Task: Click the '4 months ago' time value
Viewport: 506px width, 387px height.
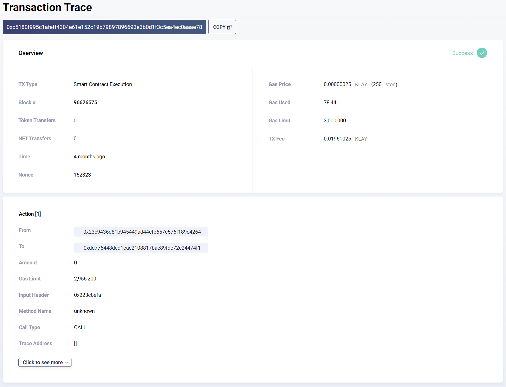Action: 89,157
